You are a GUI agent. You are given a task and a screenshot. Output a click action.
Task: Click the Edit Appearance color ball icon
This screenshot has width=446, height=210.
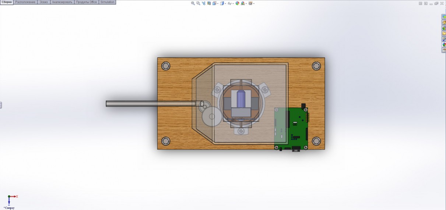click(238, 3)
